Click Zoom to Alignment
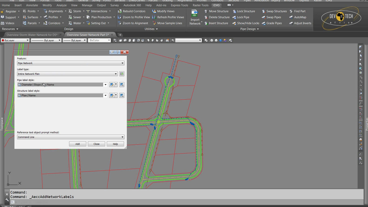 [133, 23]
